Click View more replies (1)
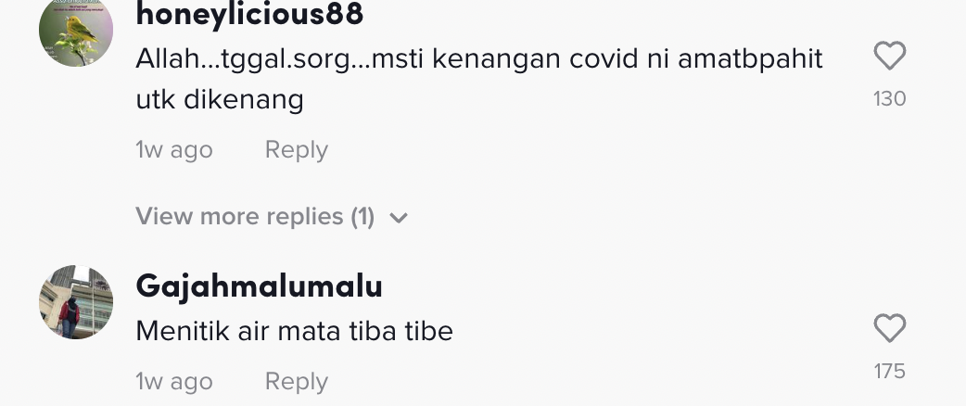 pos(255,217)
